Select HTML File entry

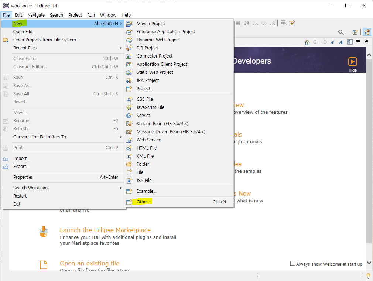click(x=179, y=148)
